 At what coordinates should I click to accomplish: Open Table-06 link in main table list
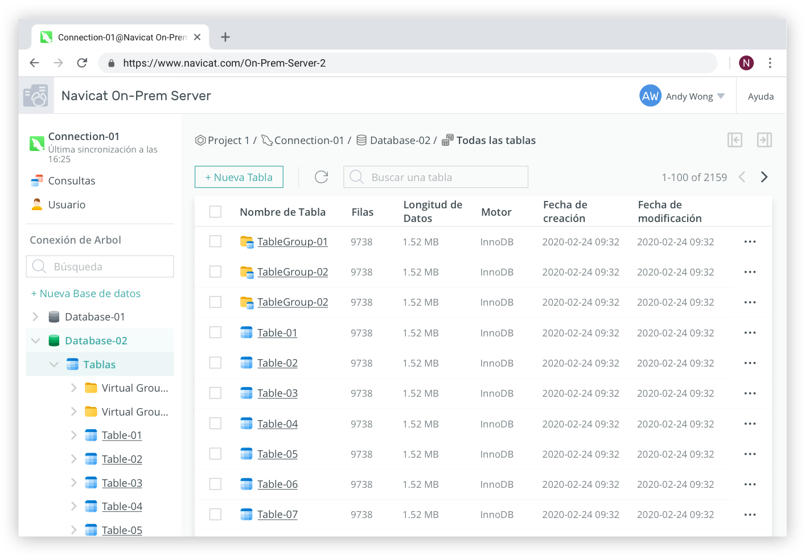[x=277, y=484]
